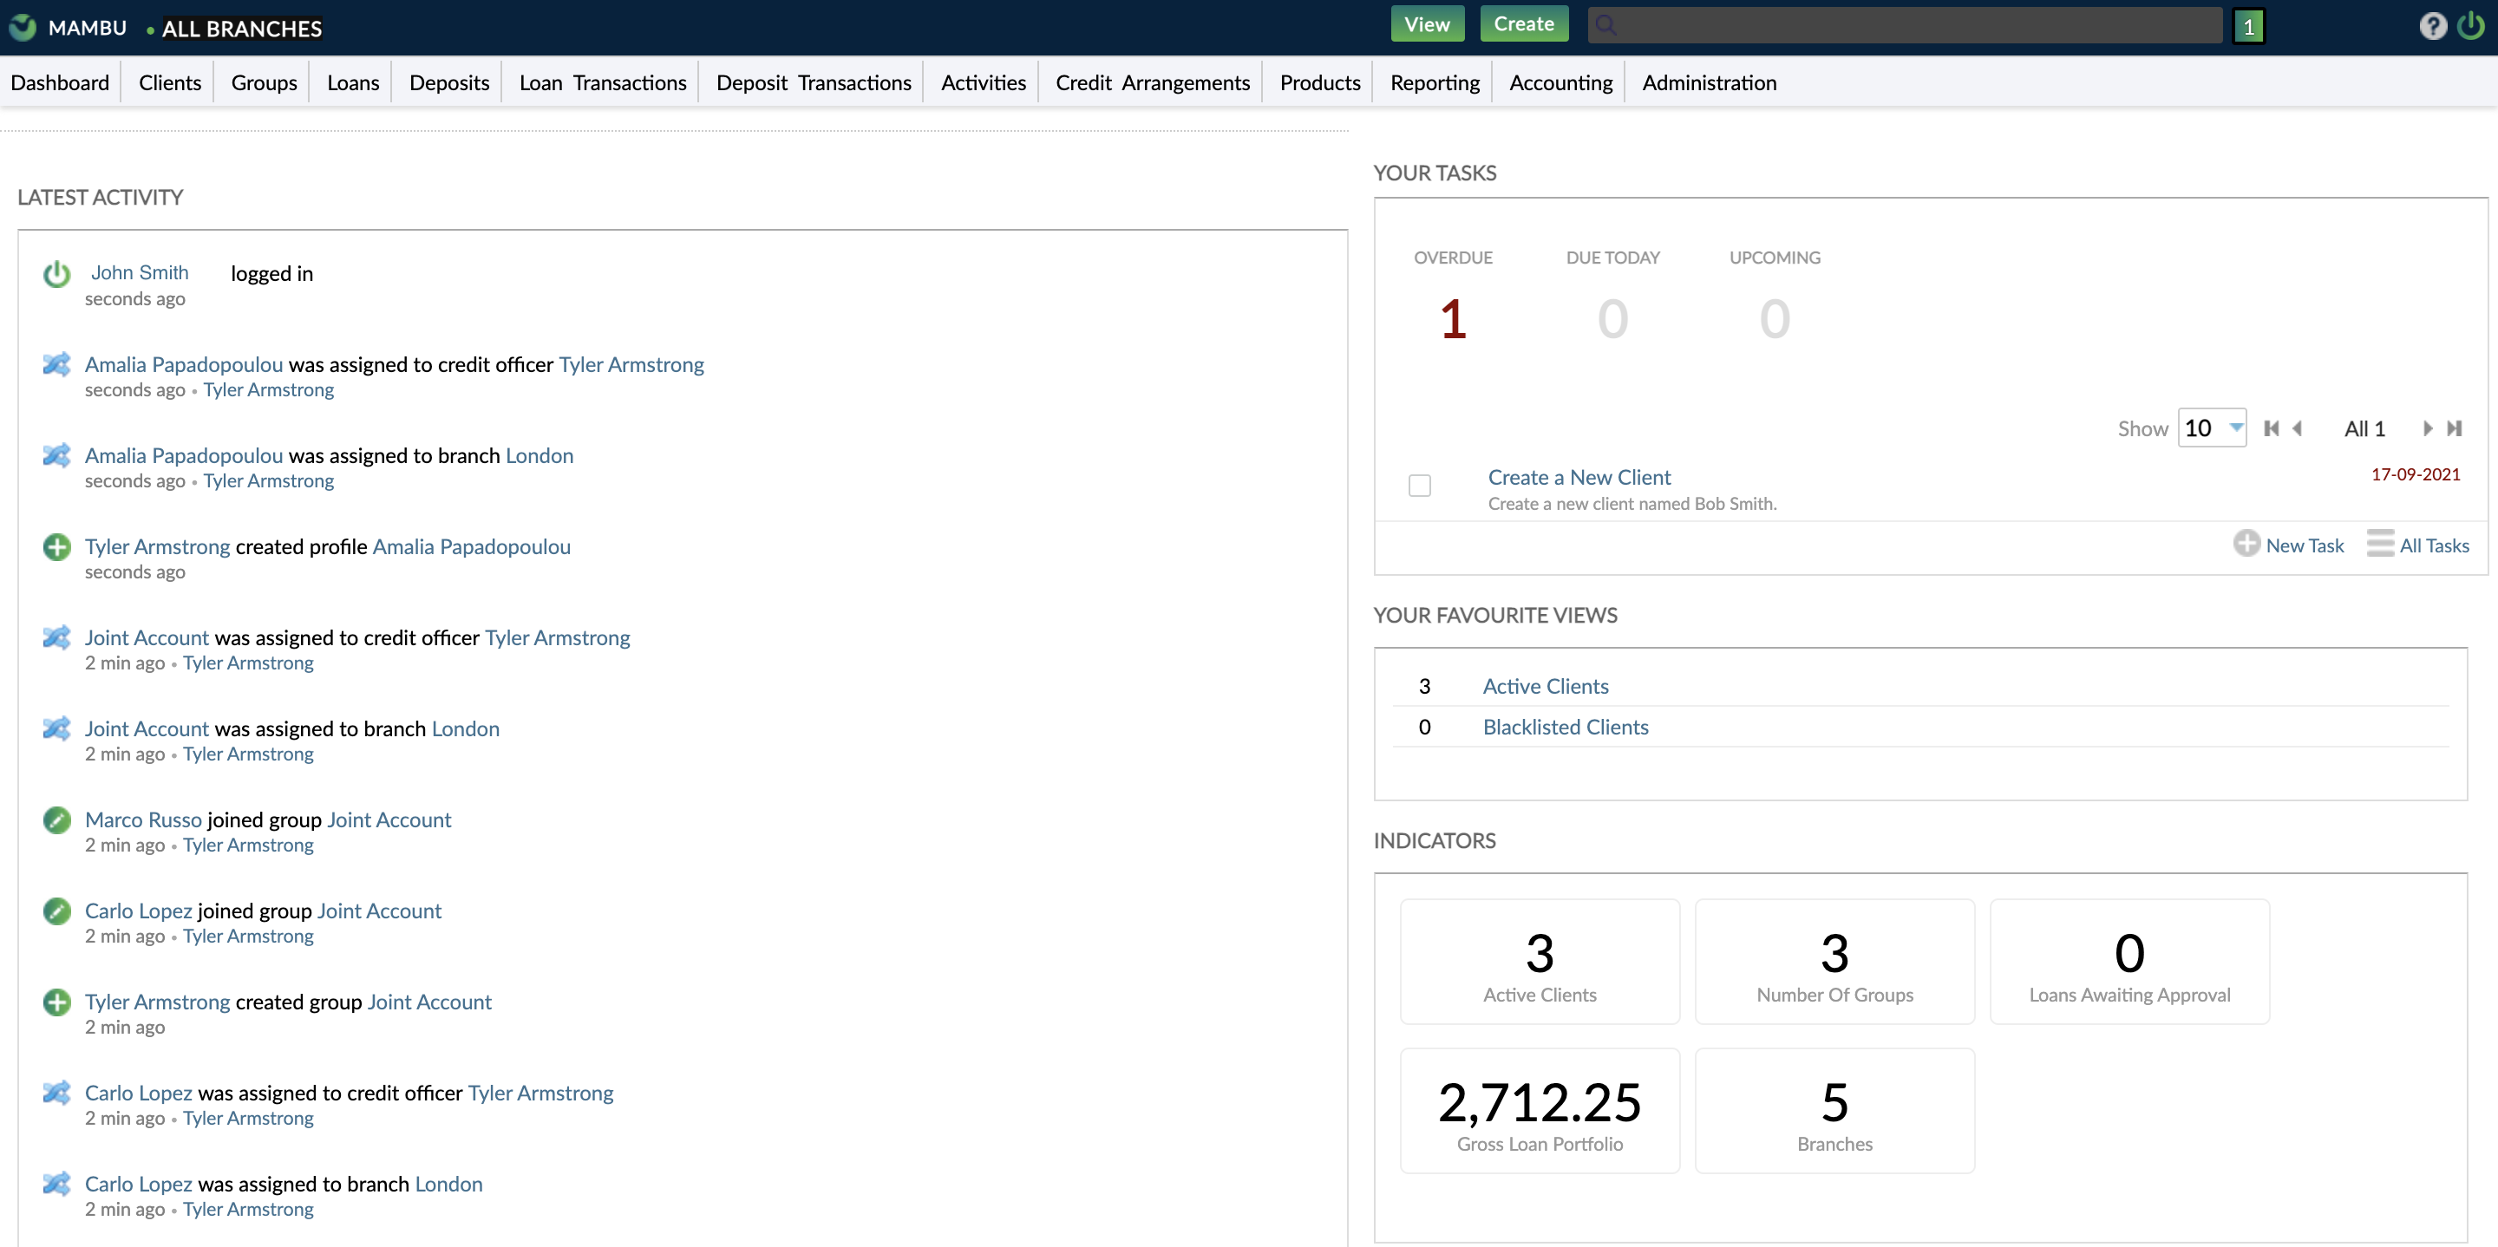The width and height of the screenshot is (2498, 1247).
Task: Click the assignment icon beside Amalia Papadopoulou credit officer entry
Action: (x=56, y=364)
